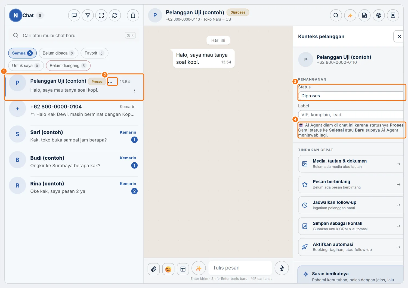
Task: Click Aktifkan automasi quick action
Action: point(351,247)
